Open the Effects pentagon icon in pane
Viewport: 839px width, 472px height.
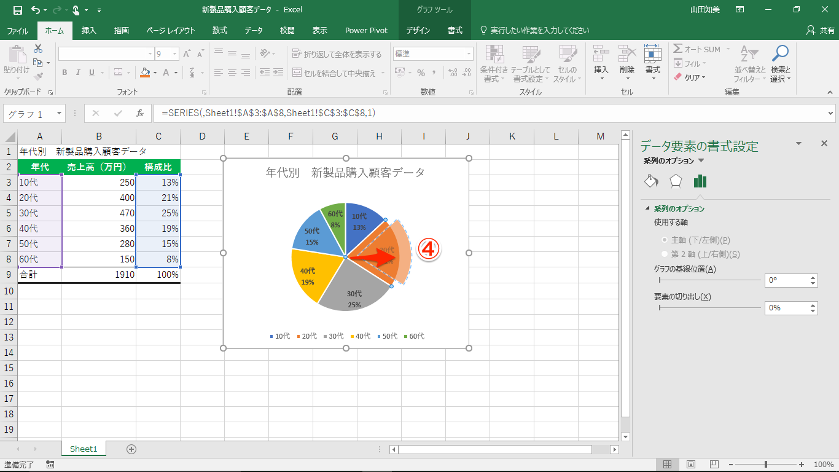point(676,181)
